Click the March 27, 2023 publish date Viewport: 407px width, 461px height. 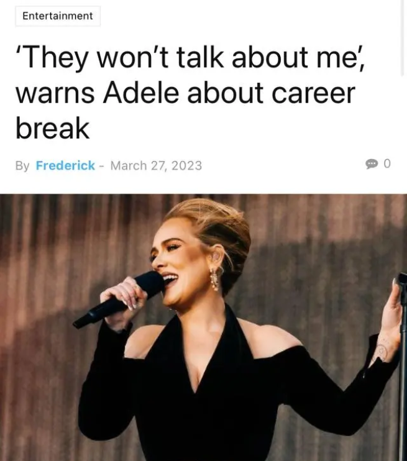(x=156, y=165)
